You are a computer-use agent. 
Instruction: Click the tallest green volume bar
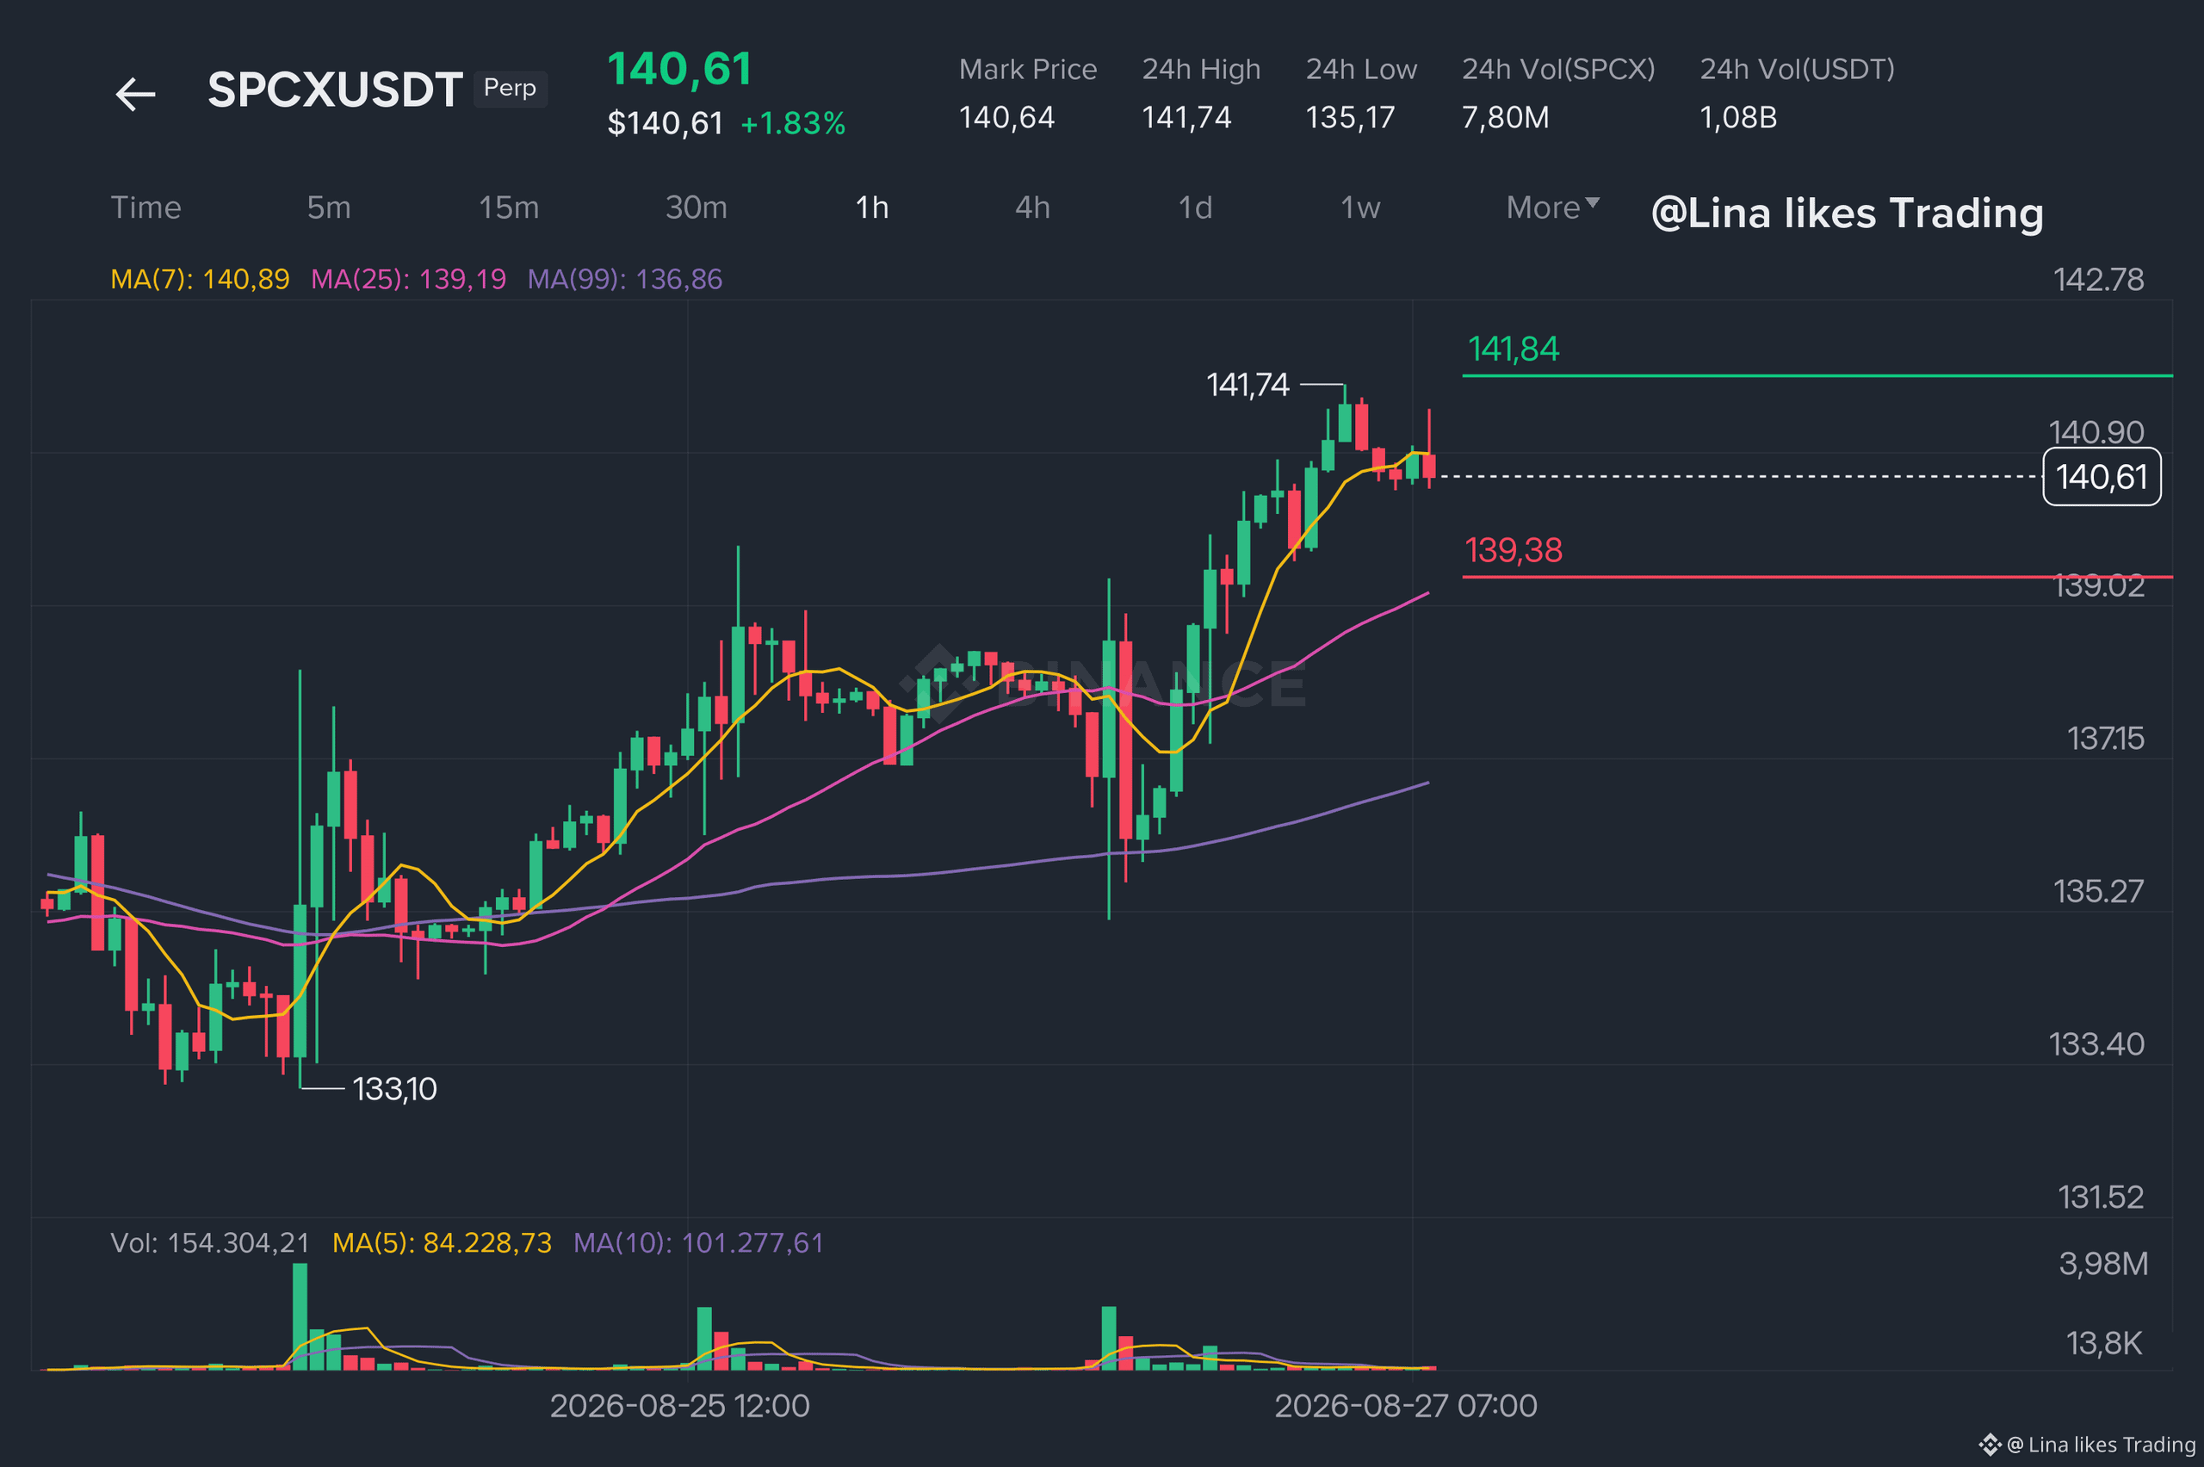300,1316
